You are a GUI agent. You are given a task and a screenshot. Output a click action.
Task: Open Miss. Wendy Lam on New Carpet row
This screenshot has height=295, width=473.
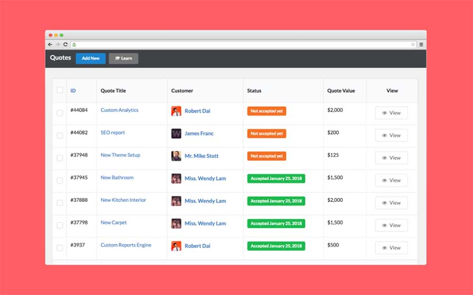click(x=205, y=223)
